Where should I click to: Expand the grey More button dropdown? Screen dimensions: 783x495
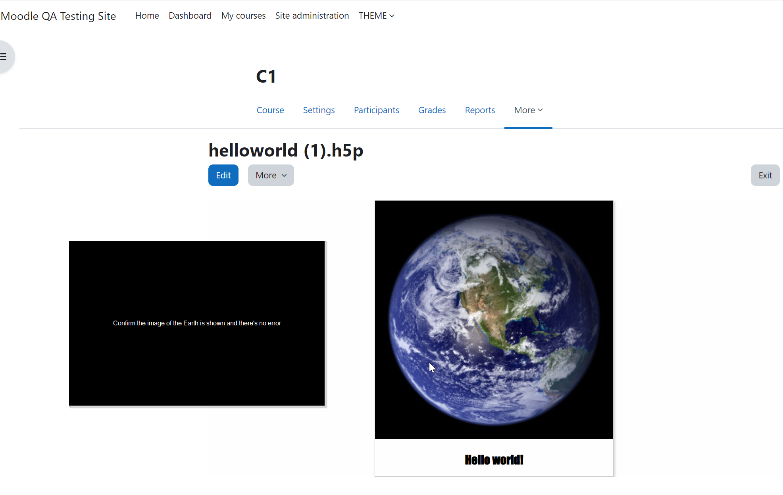pyautogui.click(x=271, y=175)
